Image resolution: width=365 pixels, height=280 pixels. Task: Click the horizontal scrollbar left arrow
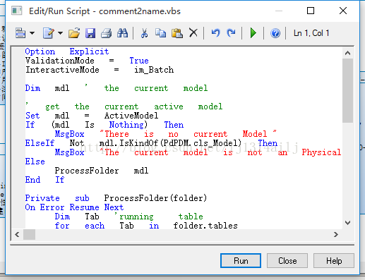point(17,234)
